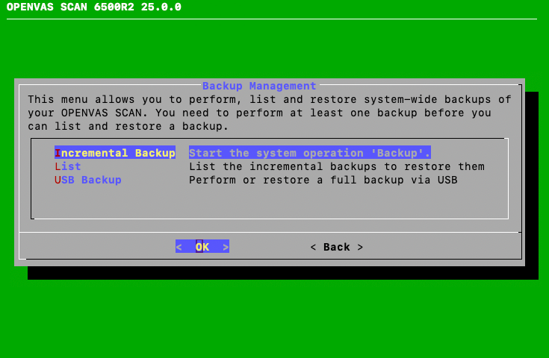The image size is (549, 358).
Task: Click the text cursor on the OK label
Action: pos(199,247)
